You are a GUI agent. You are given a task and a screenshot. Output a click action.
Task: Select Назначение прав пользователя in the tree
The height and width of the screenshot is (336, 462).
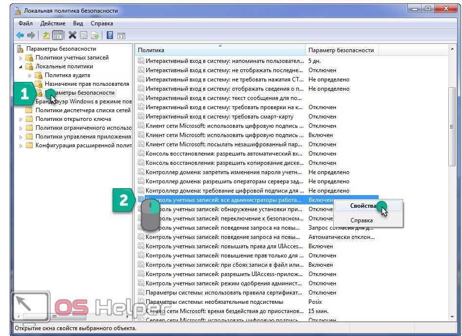click(87, 84)
